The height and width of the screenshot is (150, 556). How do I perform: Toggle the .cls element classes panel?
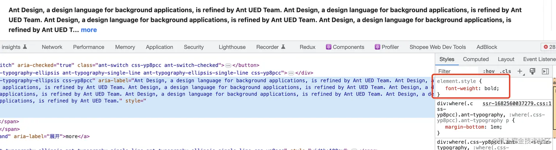(x=506, y=71)
